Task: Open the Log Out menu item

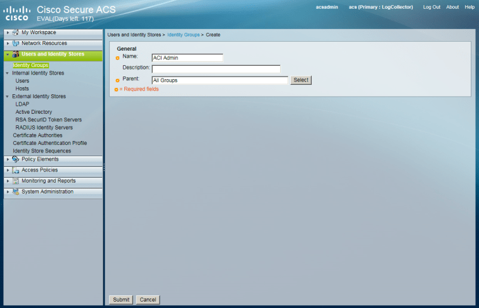Action: point(431,7)
